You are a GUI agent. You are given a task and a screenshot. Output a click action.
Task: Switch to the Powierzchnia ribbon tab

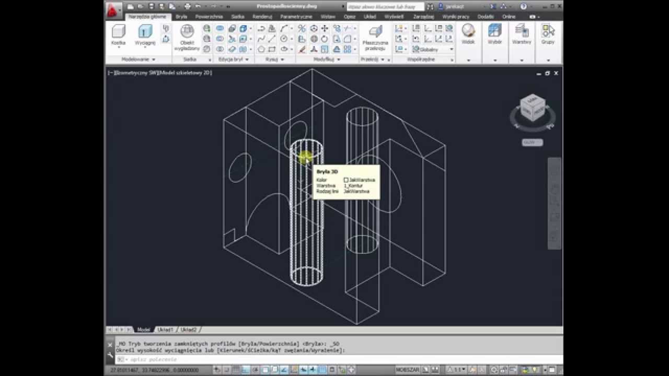pyautogui.click(x=209, y=17)
